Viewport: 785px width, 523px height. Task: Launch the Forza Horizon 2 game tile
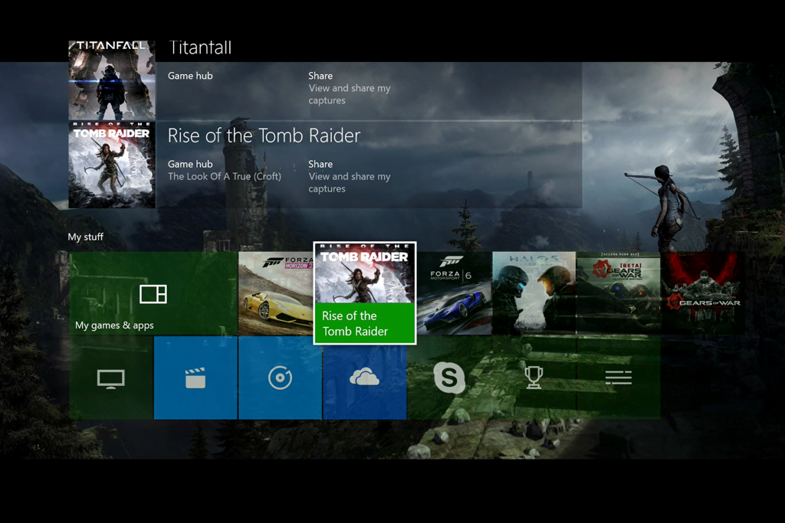coord(276,293)
